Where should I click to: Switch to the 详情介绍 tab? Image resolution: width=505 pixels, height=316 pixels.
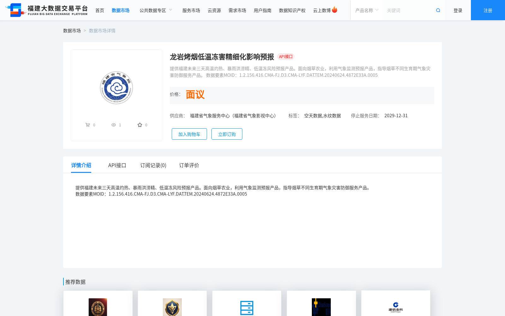coord(81,165)
